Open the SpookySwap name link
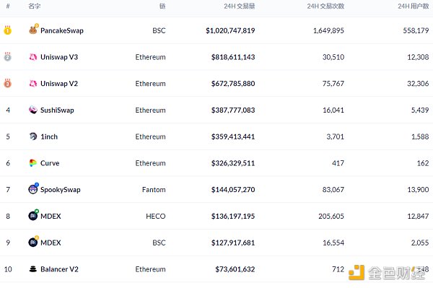 click(x=61, y=190)
